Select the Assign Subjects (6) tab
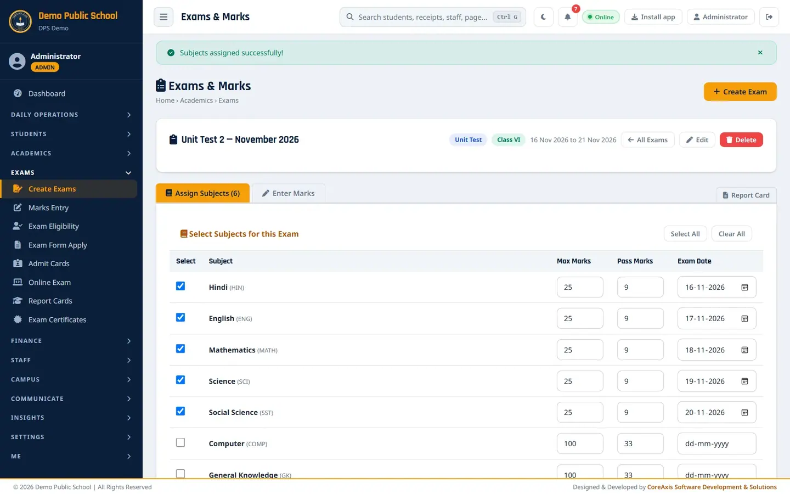The height and width of the screenshot is (494, 790). tap(203, 193)
